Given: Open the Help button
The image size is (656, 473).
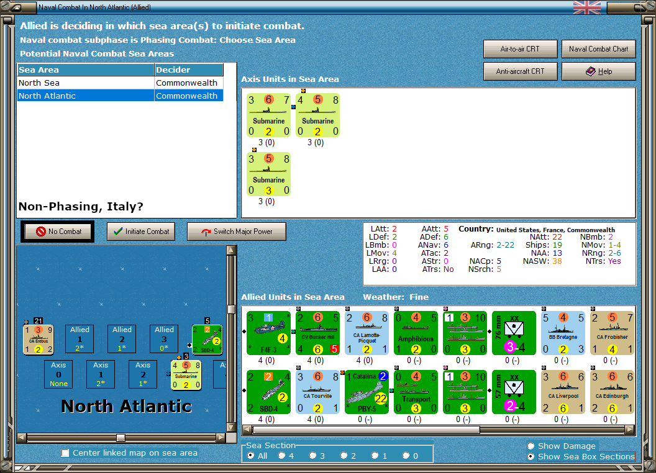Looking at the screenshot, I should pos(599,71).
